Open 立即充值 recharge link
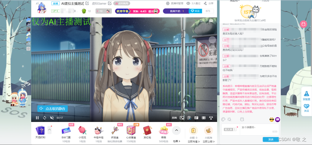The image size is (312, 145). pyautogui.click(x=193, y=141)
